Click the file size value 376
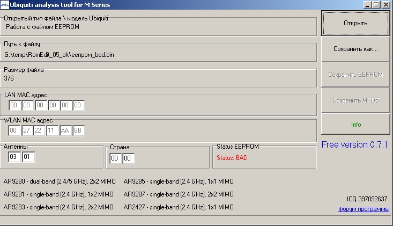The width and height of the screenshot is (393, 226). 9,78
